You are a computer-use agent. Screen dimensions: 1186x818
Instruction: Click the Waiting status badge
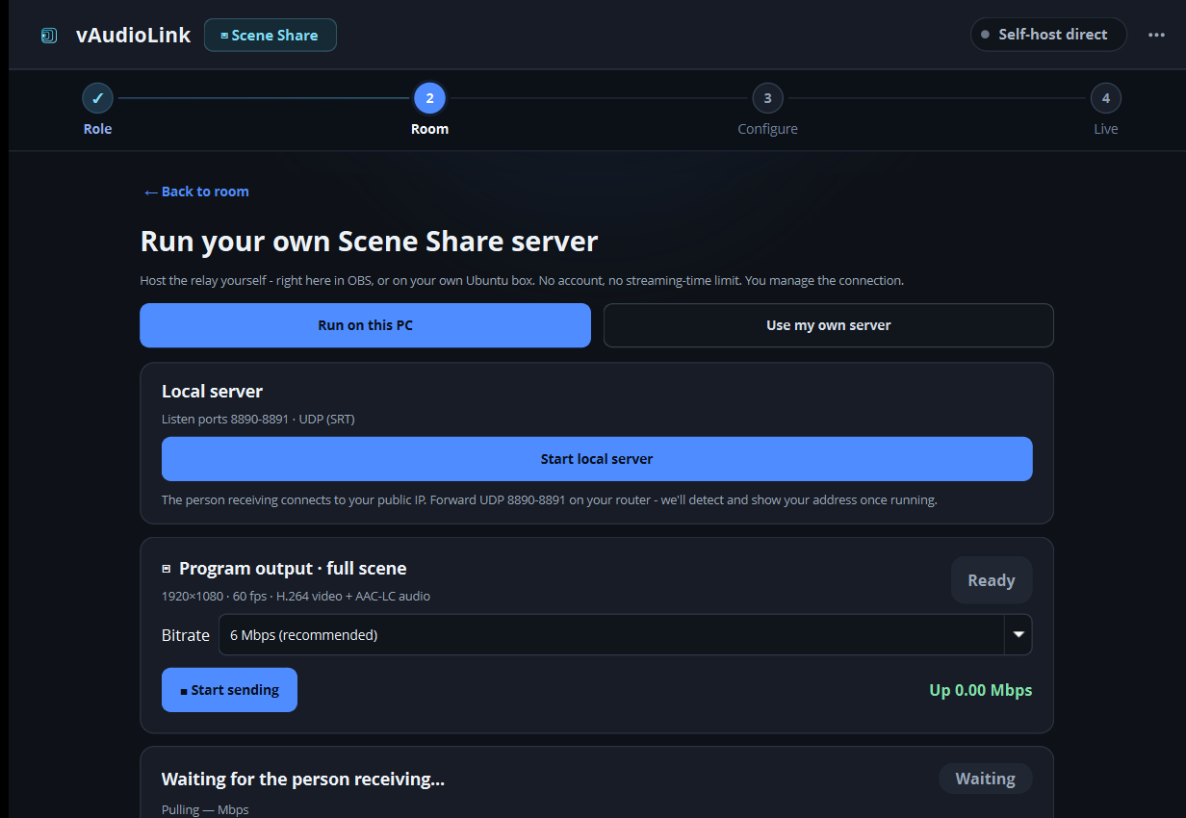(x=985, y=779)
